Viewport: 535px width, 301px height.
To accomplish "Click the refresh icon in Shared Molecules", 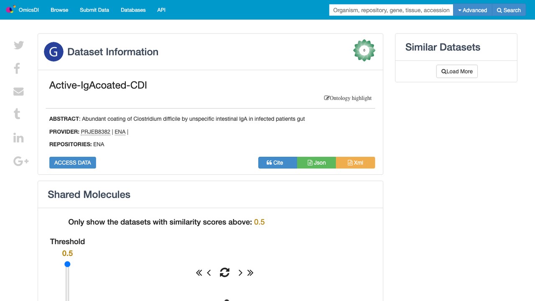I will [224, 273].
